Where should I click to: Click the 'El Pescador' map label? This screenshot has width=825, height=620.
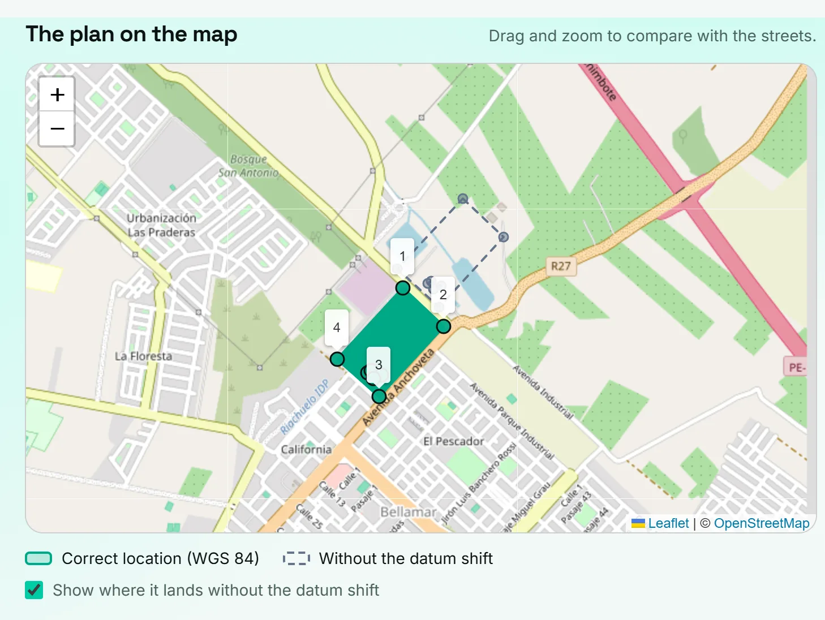453,441
